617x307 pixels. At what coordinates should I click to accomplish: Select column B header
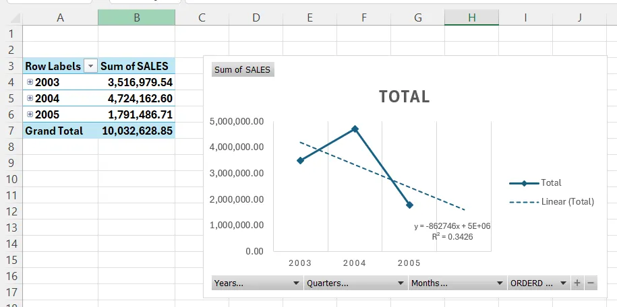click(136, 18)
